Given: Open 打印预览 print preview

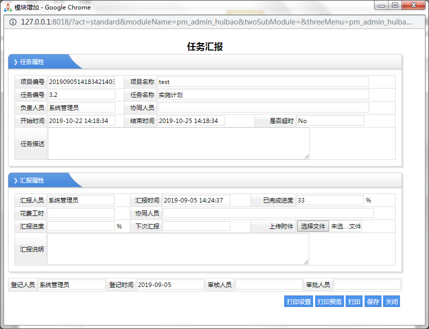Looking at the screenshot, I should click(330, 302).
